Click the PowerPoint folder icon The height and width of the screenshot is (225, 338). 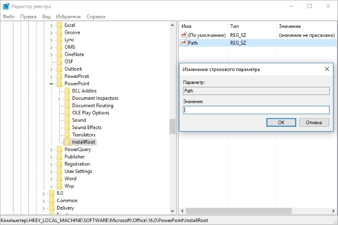point(59,84)
